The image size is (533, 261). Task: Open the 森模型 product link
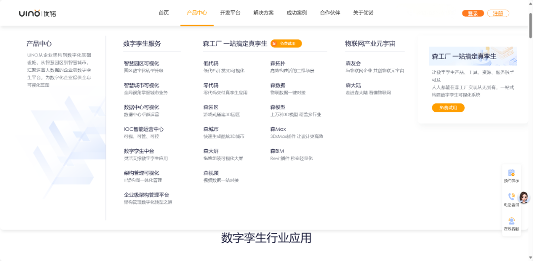tap(278, 107)
